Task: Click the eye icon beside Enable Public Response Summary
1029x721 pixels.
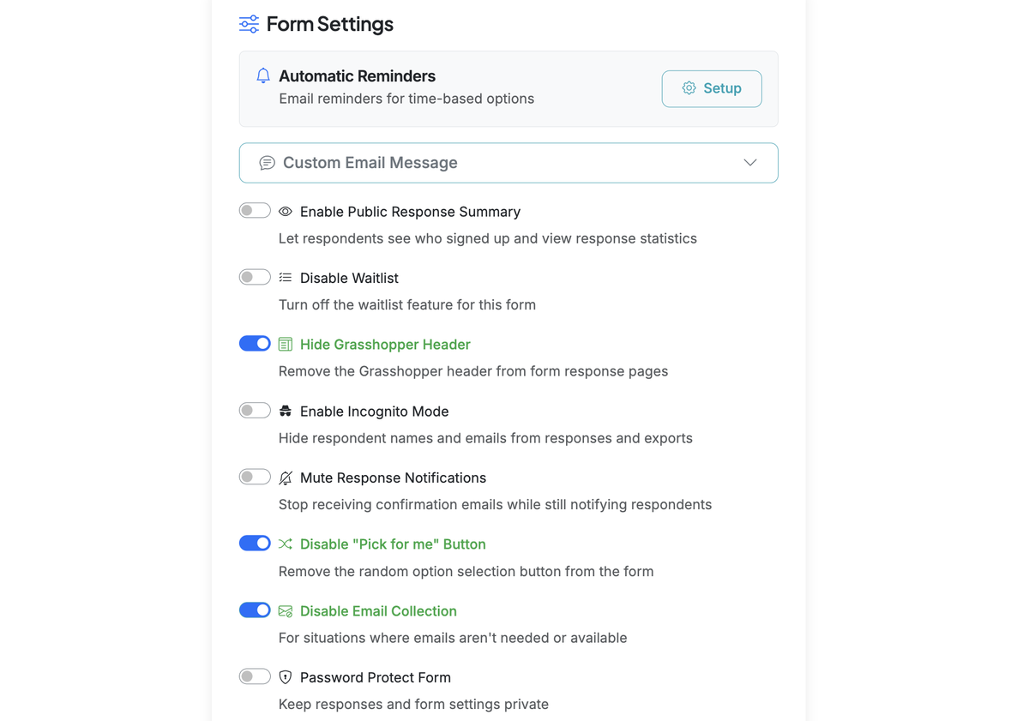Action: pyautogui.click(x=285, y=211)
